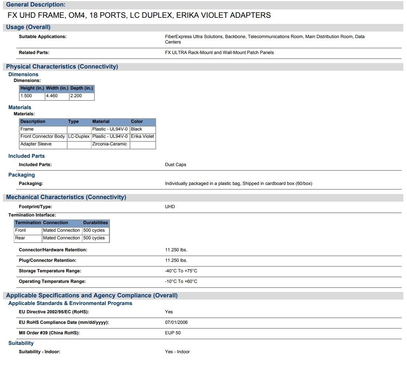The height and width of the screenshot is (371, 407).
Task: Select the Plug/Connector Retention 11.250 lbs. value
Action: 176,260
